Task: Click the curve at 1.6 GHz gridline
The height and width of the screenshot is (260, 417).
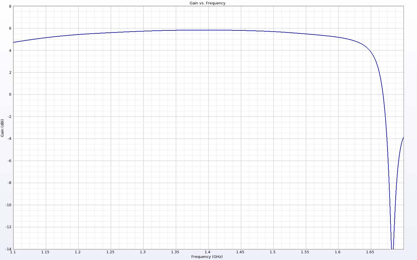Action: tap(339, 37)
